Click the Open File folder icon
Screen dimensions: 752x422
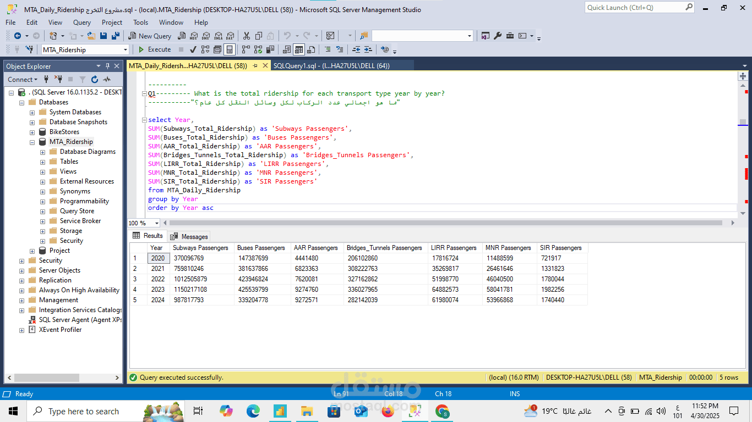pyautogui.click(x=91, y=36)
